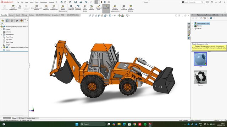Image resolution: width=227 pixels, height=127 pixels.
Task: Open the Tools menu
Action: [x=37, y=2]
